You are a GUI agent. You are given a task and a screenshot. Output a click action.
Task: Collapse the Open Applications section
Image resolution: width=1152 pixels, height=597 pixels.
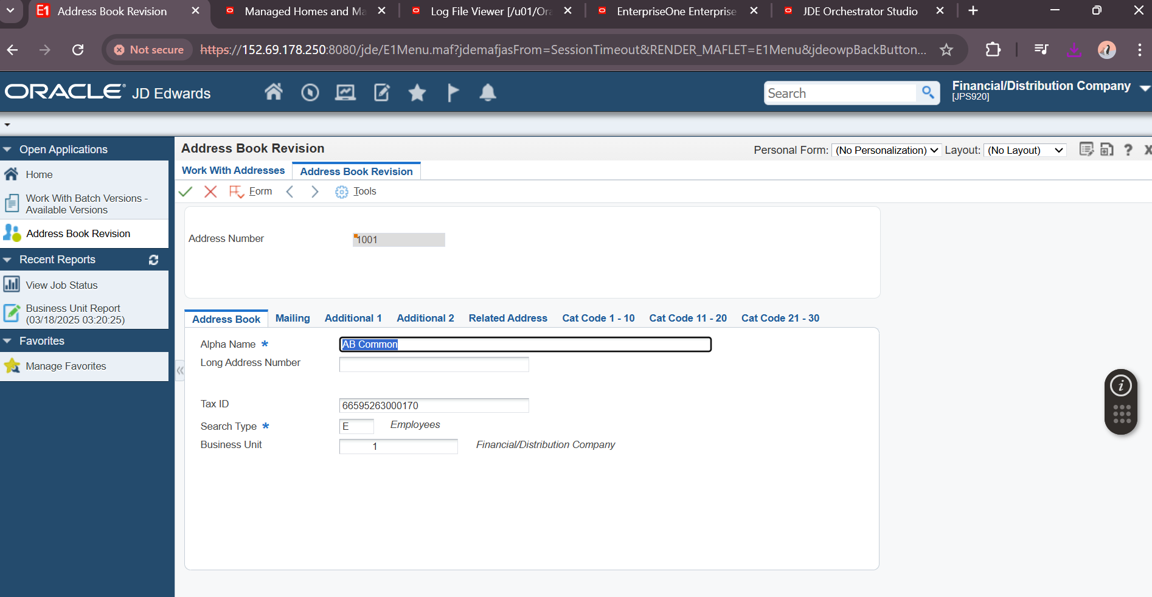coord(7,149)
